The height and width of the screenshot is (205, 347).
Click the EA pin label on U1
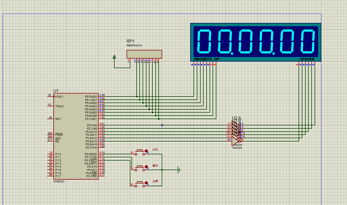(57, 141)
